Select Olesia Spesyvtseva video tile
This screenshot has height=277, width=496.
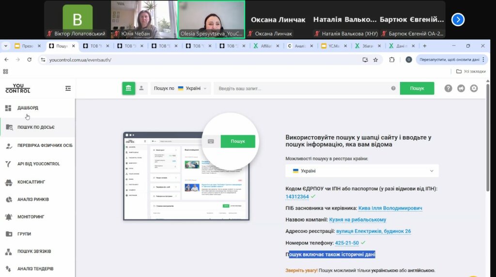(x=211, y=19)
